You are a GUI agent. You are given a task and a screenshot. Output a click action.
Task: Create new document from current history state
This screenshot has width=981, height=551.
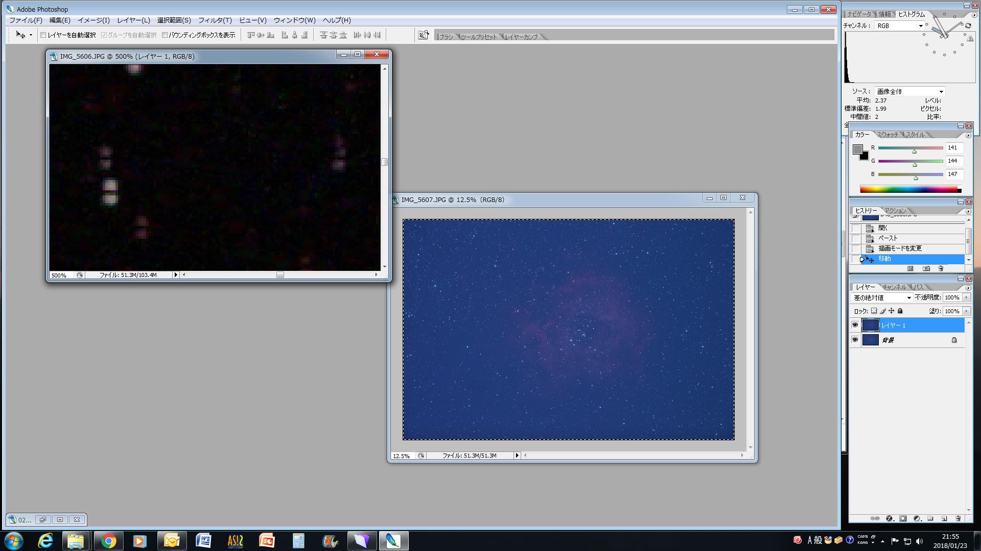(910, 268)
